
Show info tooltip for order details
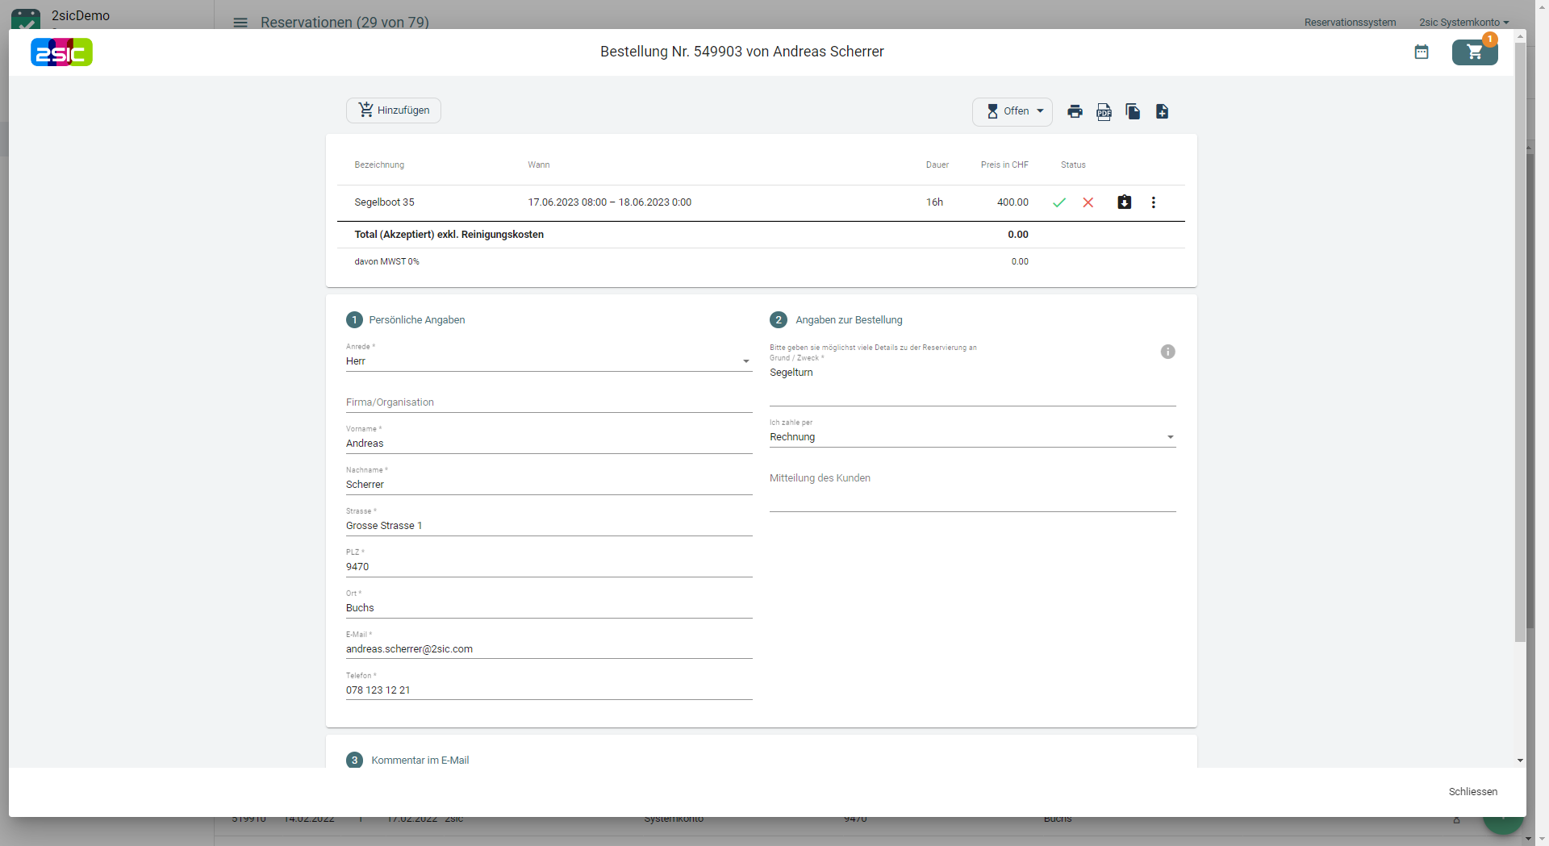1167,352
